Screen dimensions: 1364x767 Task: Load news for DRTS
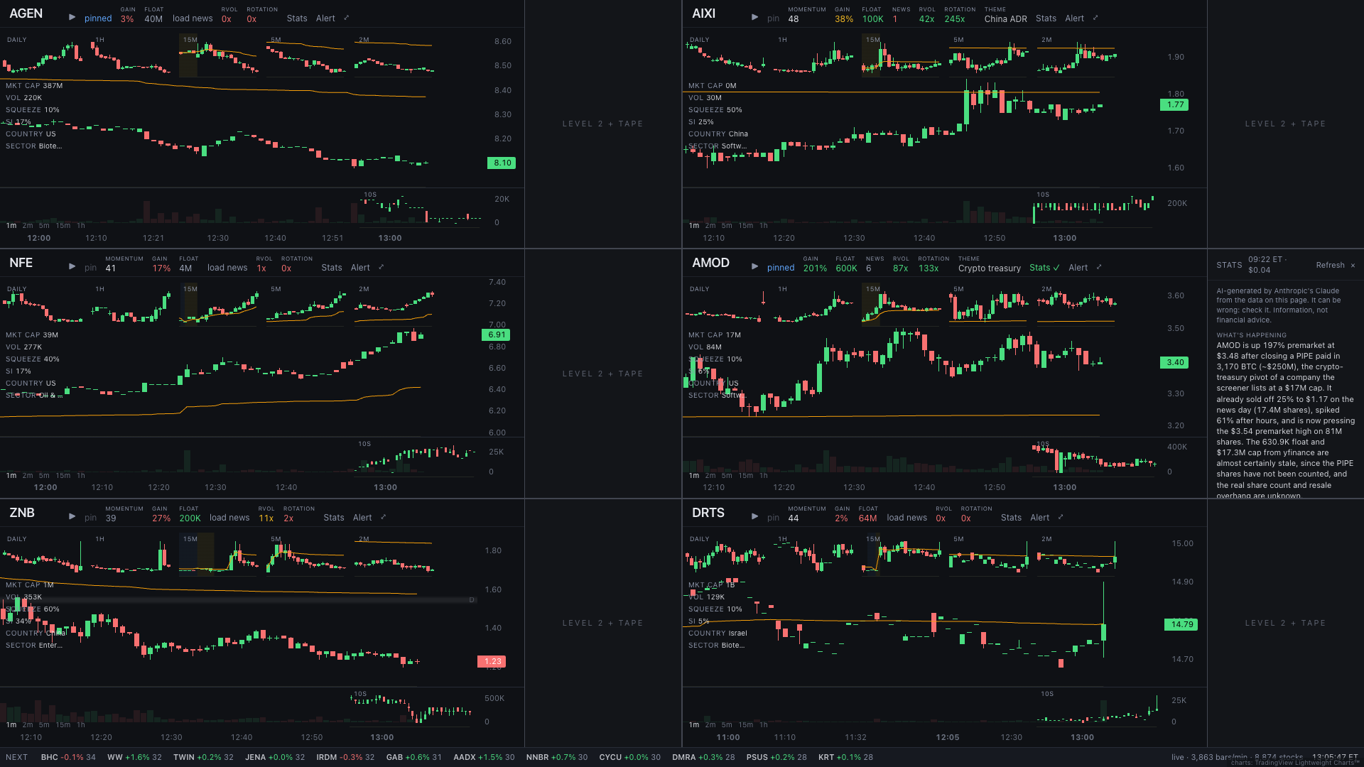click(x=906, y=518)
